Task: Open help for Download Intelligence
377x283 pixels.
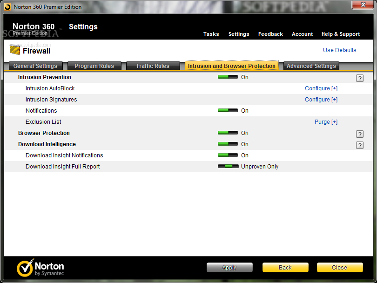Action: pos(359,145)
